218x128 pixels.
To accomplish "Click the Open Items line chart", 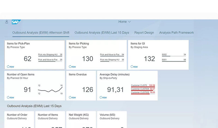I will pyautogui.click(x=50, y=89).
